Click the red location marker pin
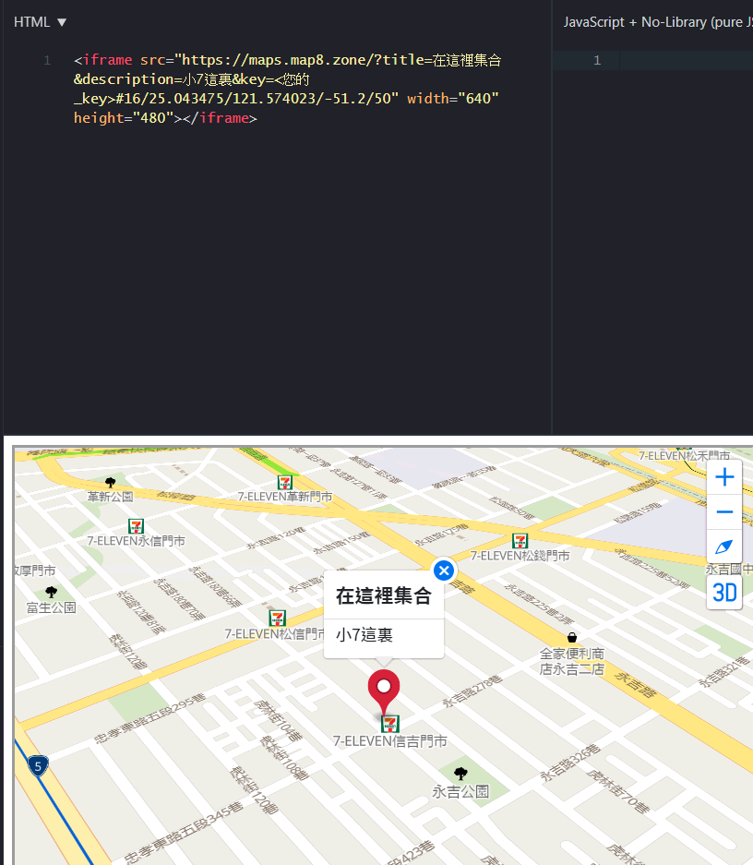753x865 pixels. click(384, 689)
